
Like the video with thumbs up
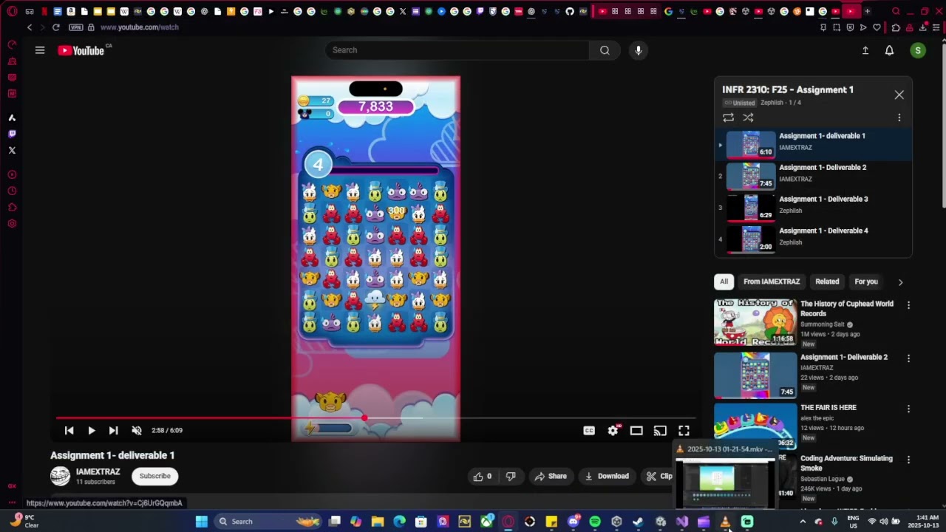pyautogui.click(x=483, y=476)
